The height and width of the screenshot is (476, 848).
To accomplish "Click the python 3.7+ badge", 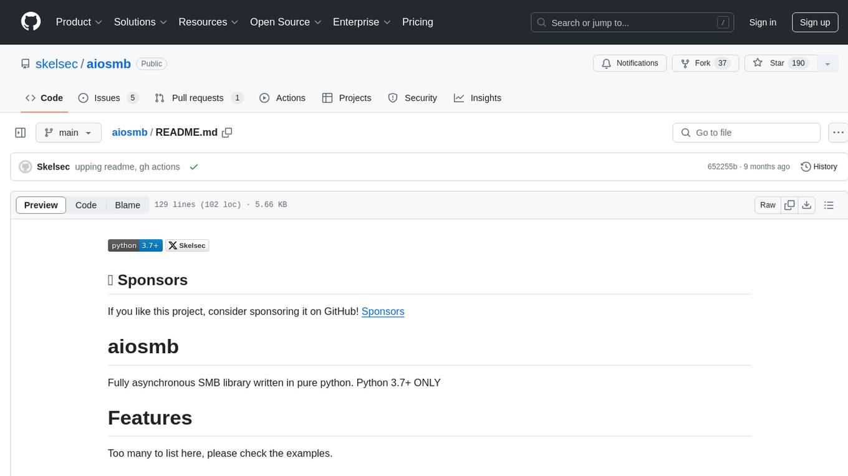I will click(x=135, y=245).
